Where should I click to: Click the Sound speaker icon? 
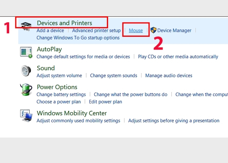[26, 71]
